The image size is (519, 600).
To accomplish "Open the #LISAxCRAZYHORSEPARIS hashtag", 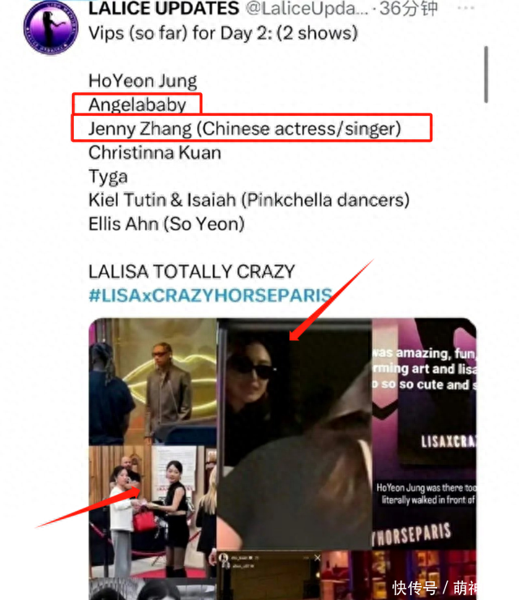I will tap(210, 295).
